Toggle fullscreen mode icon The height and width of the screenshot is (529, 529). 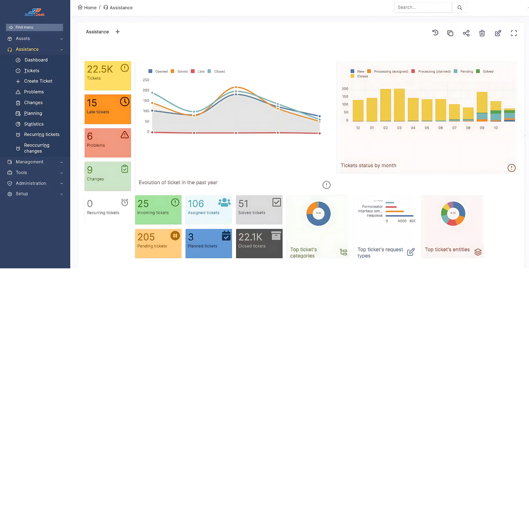pos(514,33)
